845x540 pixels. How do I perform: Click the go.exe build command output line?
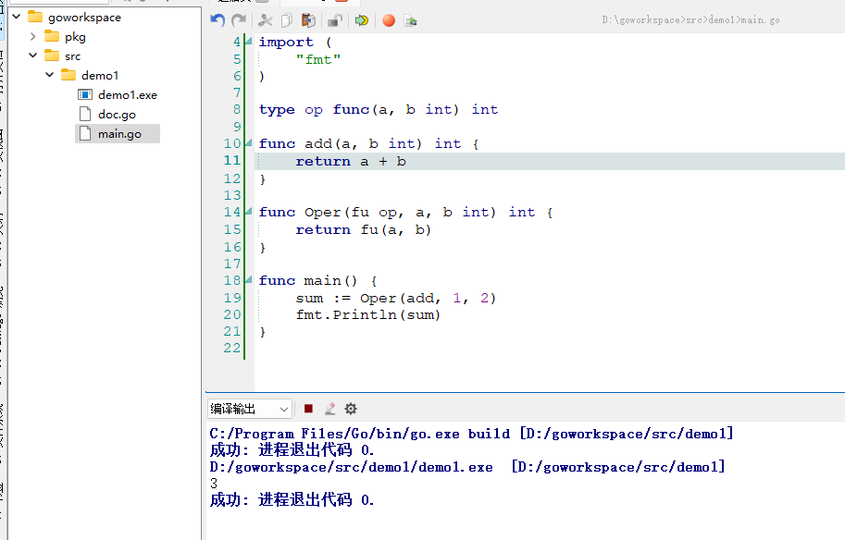471,434
